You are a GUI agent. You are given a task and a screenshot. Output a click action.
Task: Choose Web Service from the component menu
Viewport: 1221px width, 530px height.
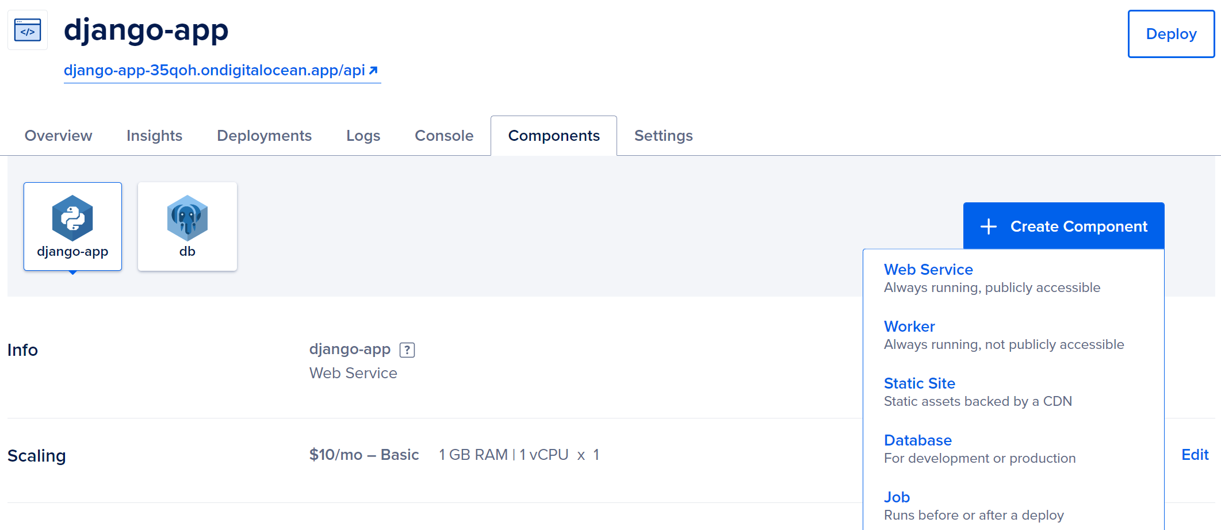tap(992, 278)
